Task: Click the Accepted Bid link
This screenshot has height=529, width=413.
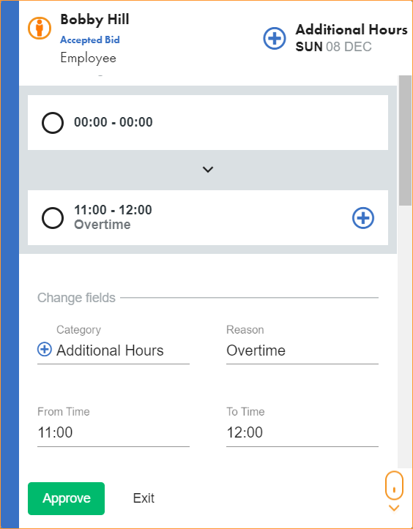Action: [90, 40]
